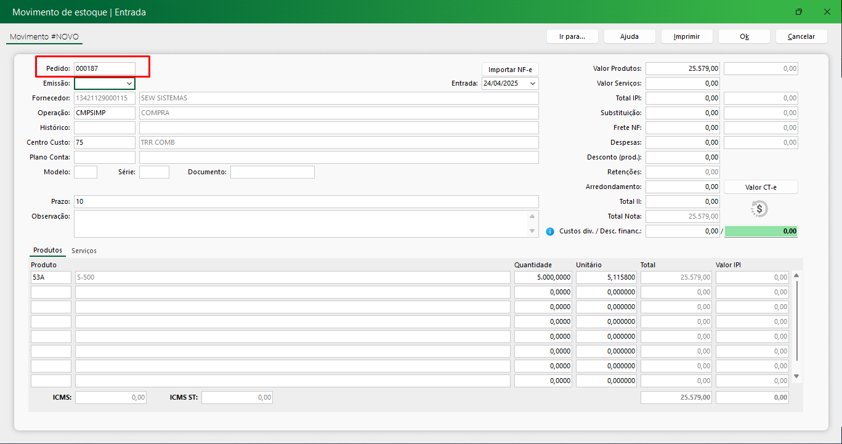Select the Produtos tab
842x444 pixels.
[x=47, y=251]
